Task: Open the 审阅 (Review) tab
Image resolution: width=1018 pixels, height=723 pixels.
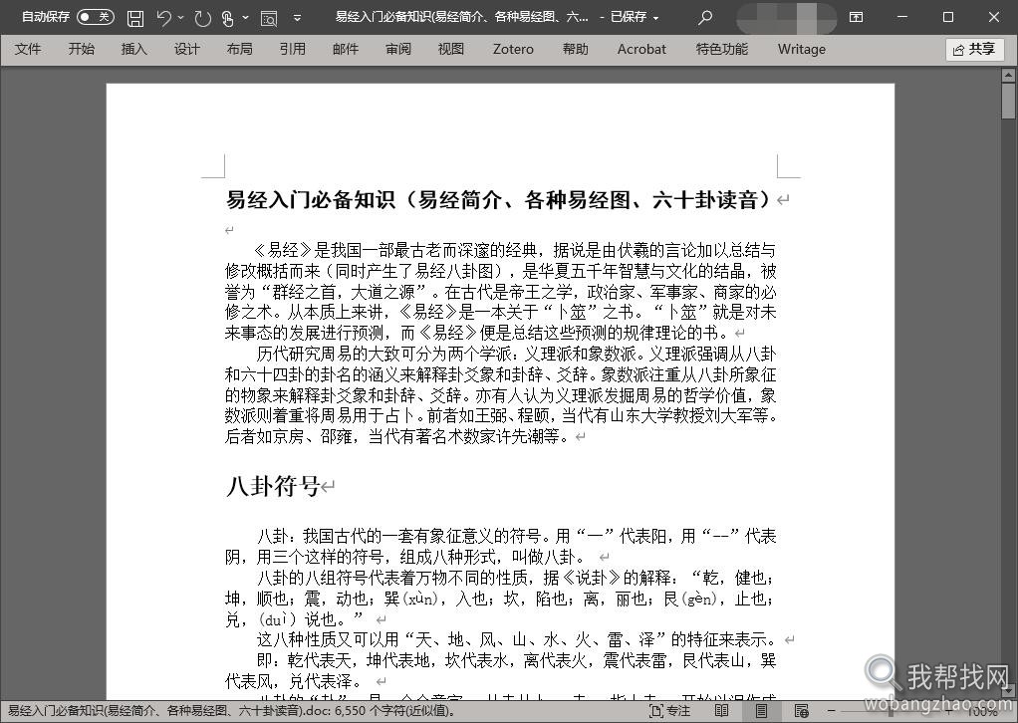Action: [x=398, y=50]
